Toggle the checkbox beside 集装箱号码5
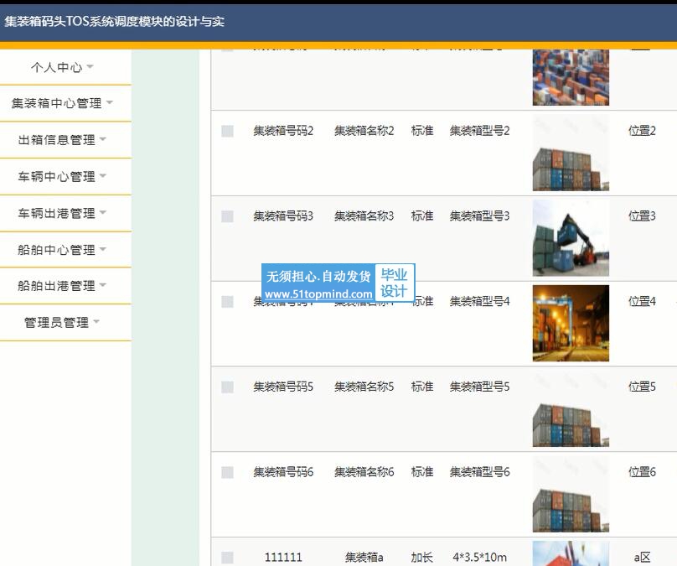 [228, 387]
